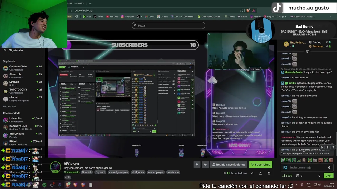
Task: Open chat settings gear icon
Action: pyautogui.click(x=319, y=176)
